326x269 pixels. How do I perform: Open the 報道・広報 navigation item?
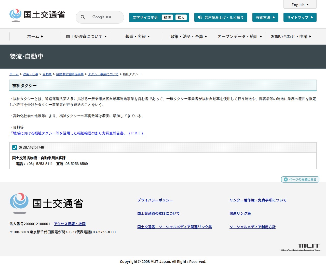[137, 36]
